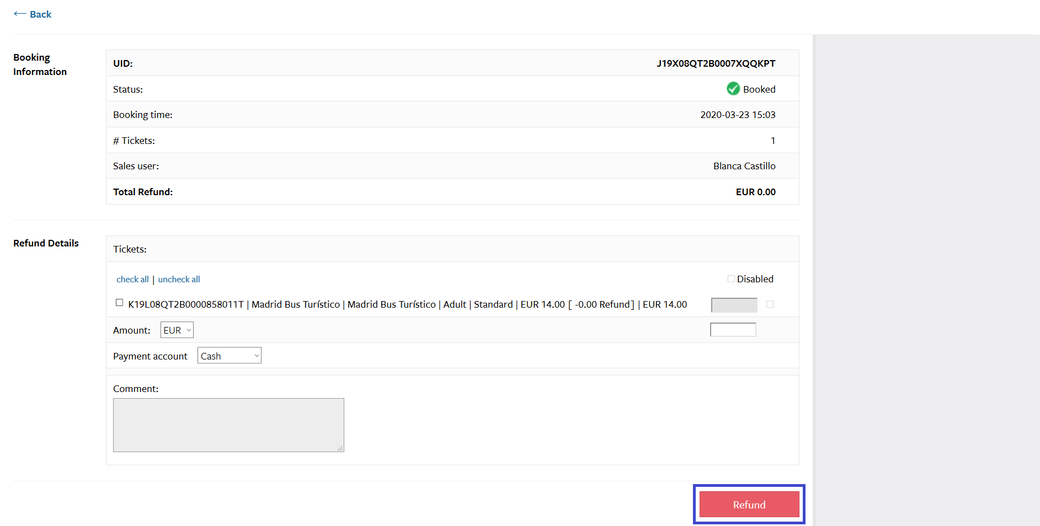Enable the Disabled checkbox

coord(730,279)
